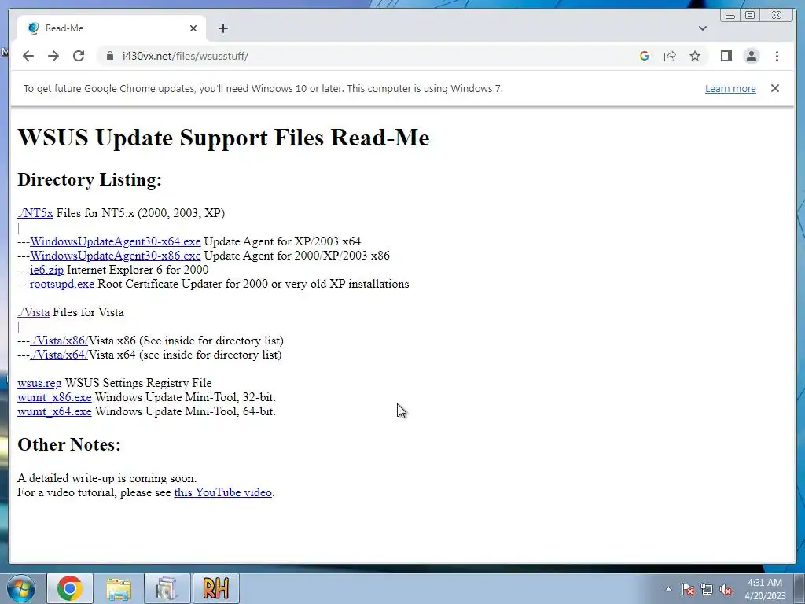Expand the tab search chevron
The width and height of the screenshot is (805, 604).
pos(703,28)
